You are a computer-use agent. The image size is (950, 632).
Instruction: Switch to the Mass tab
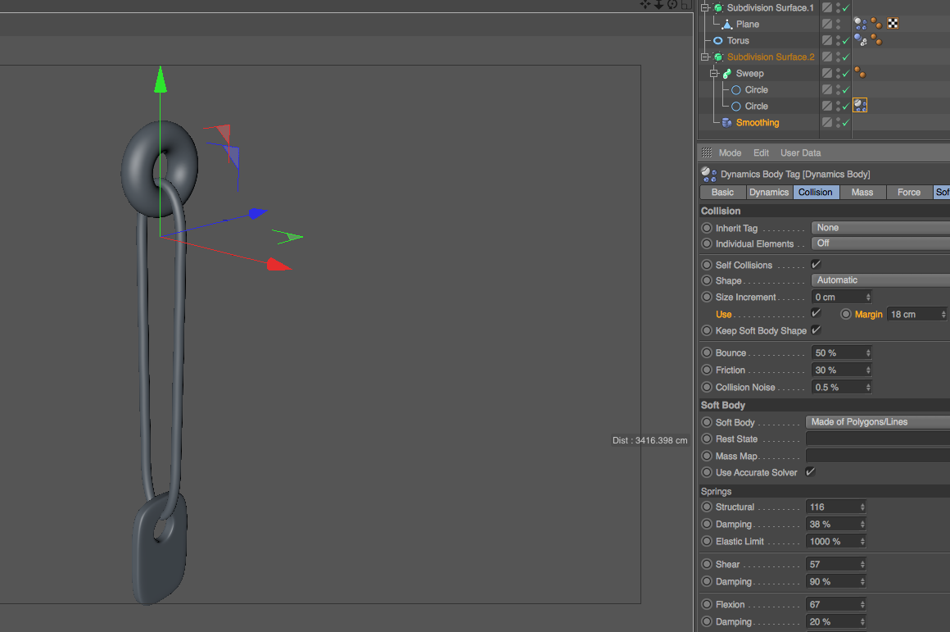pos(862,192)
